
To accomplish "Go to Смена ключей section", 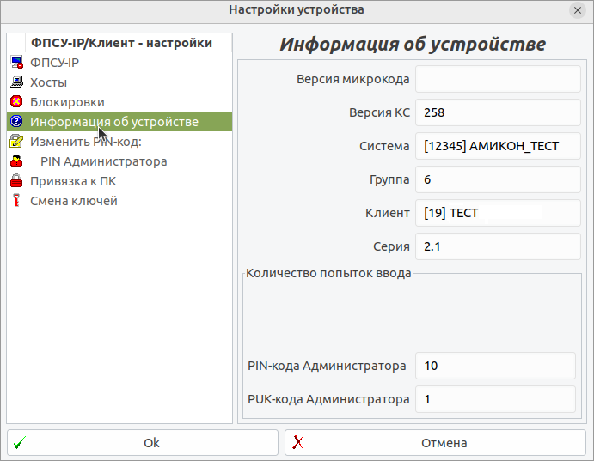I will pyautogui.click(x=74, y=201).
